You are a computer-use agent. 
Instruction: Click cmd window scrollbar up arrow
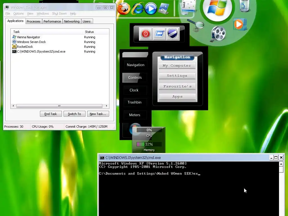tap(281, 164)
